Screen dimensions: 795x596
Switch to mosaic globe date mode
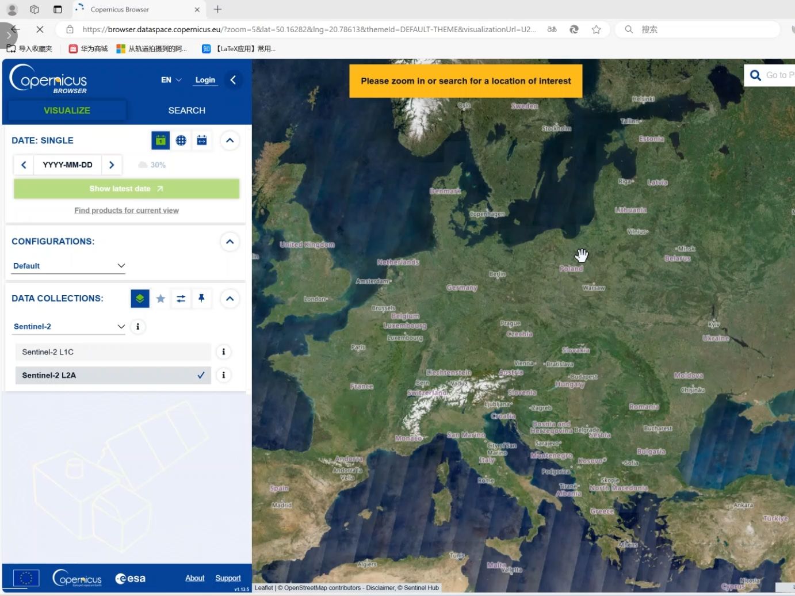tap(181, 140)
